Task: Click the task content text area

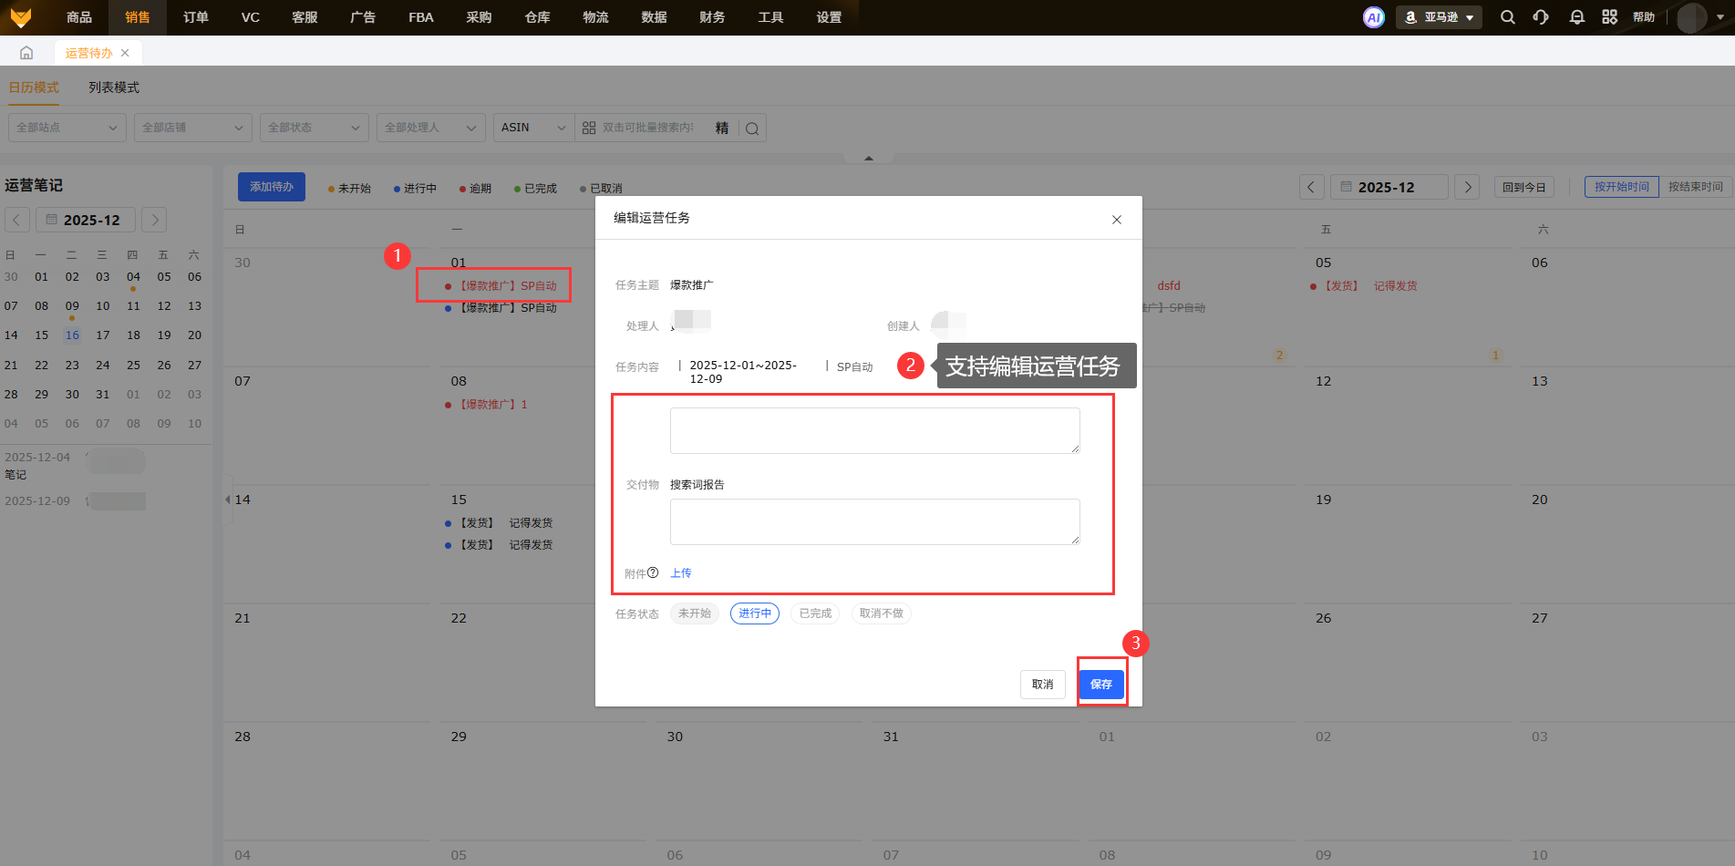Action: 875,430
